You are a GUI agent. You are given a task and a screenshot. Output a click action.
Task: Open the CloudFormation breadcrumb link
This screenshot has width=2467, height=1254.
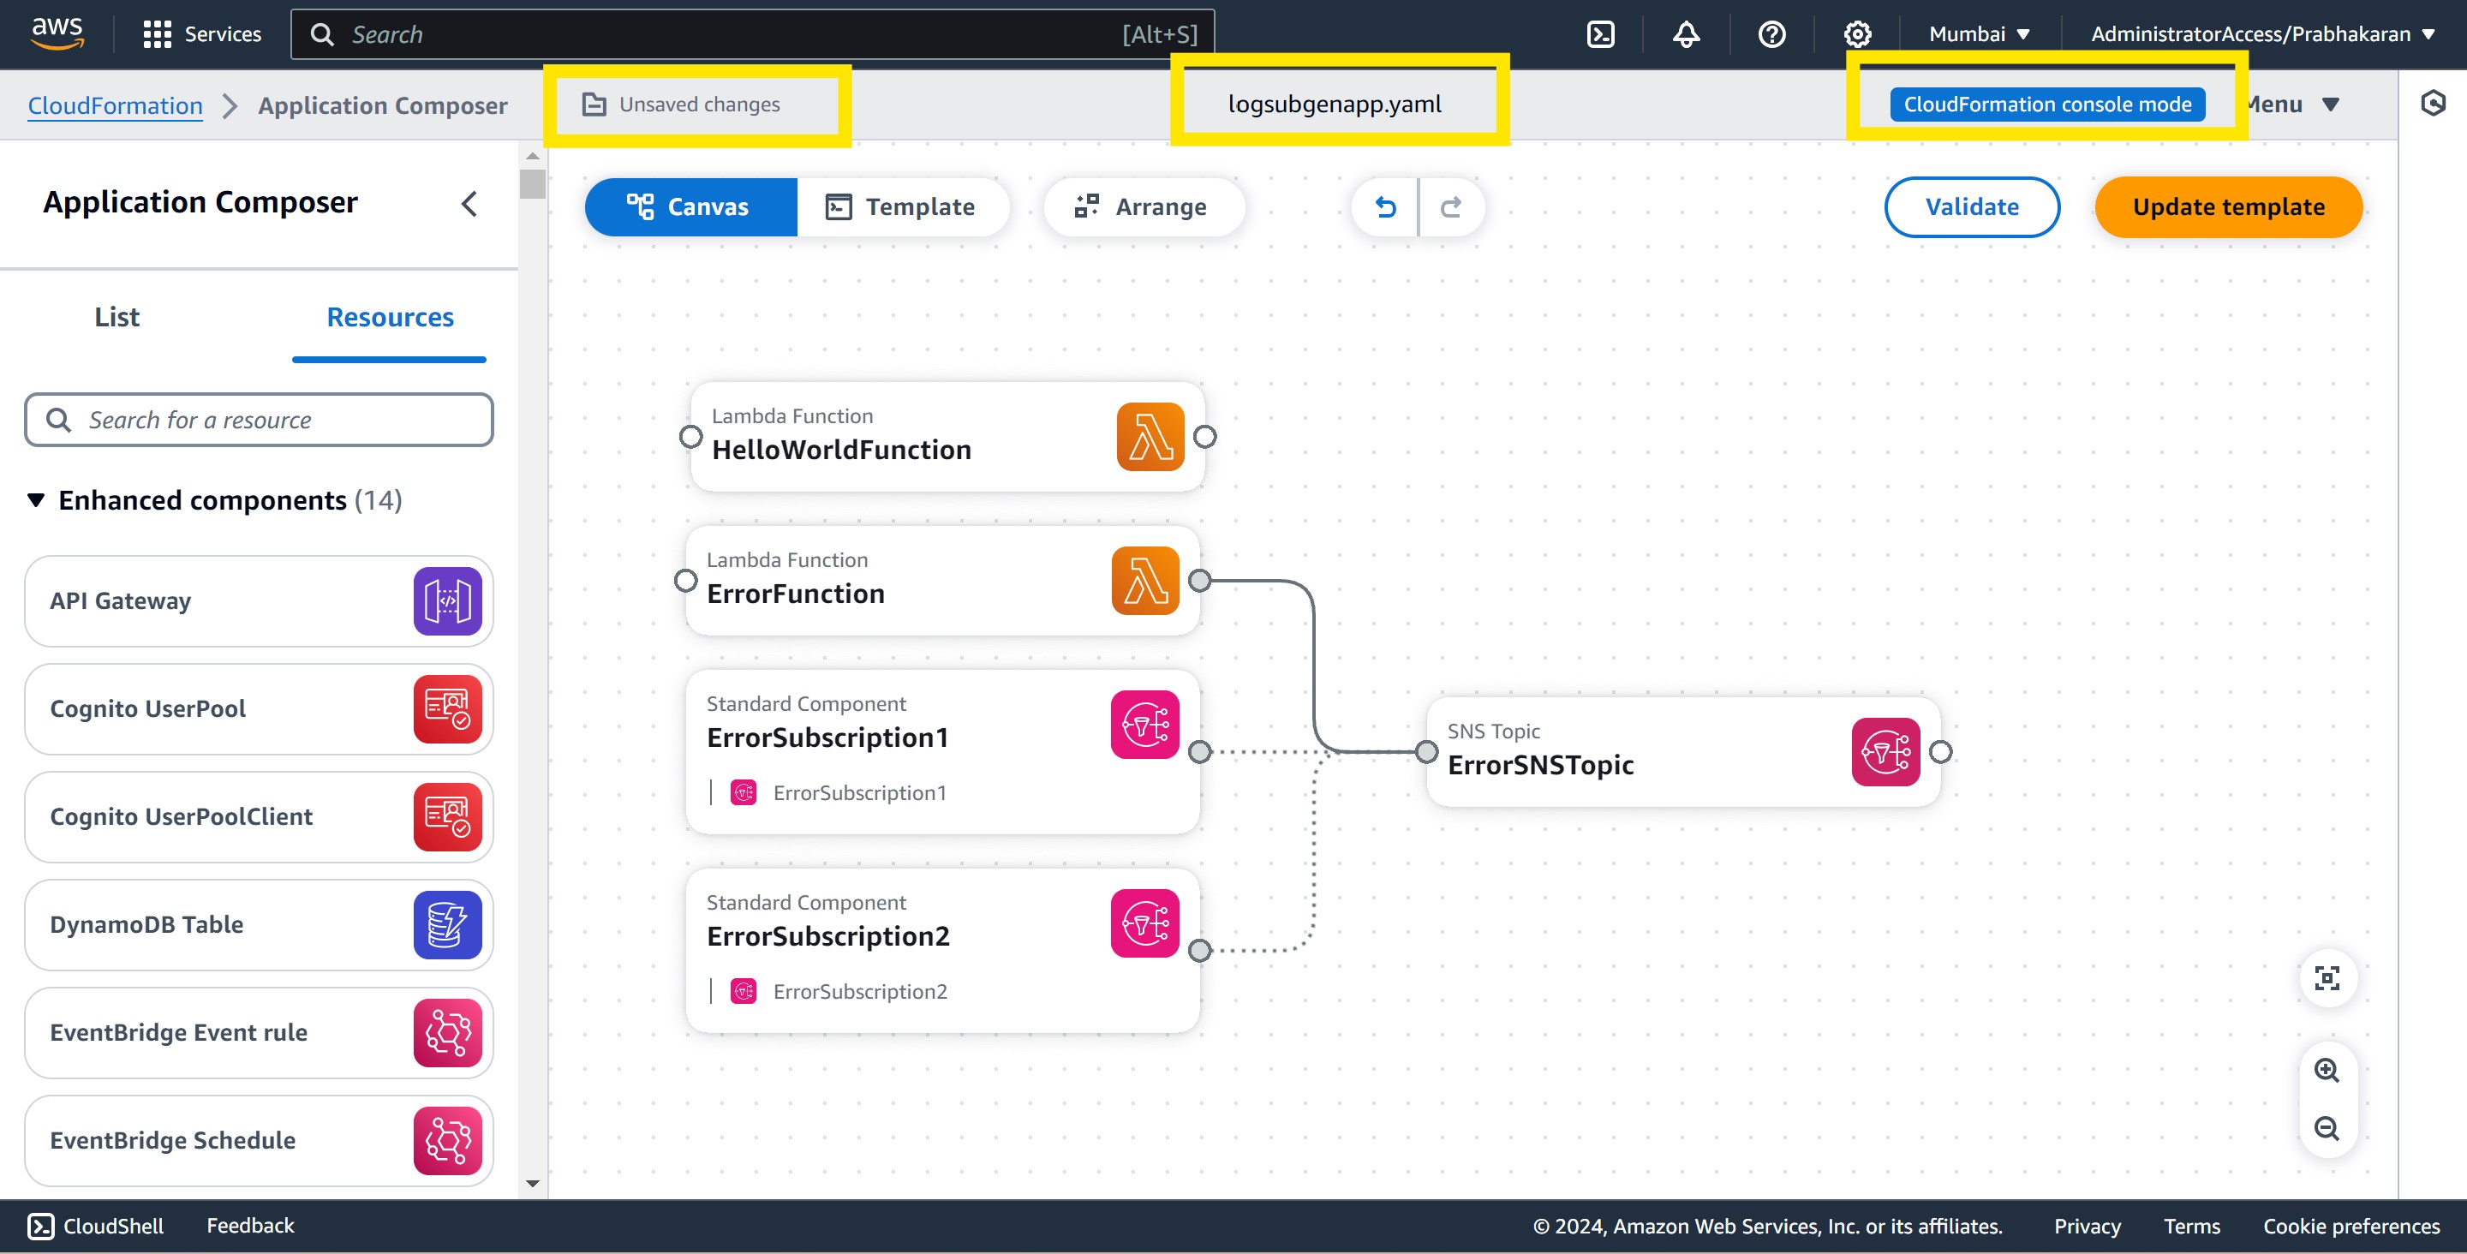[x=115, y=105]
